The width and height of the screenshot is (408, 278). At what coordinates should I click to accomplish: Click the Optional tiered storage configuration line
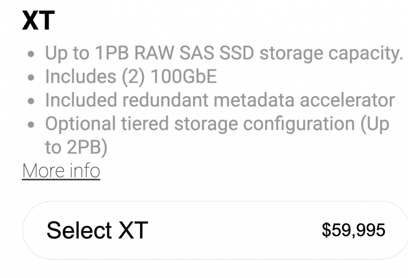217,124
